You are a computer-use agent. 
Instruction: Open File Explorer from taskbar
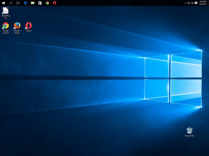(33, 3)
